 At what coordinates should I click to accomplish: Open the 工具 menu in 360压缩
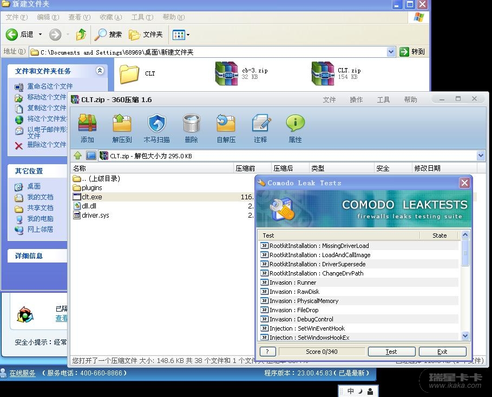click(x=383, y=99)
